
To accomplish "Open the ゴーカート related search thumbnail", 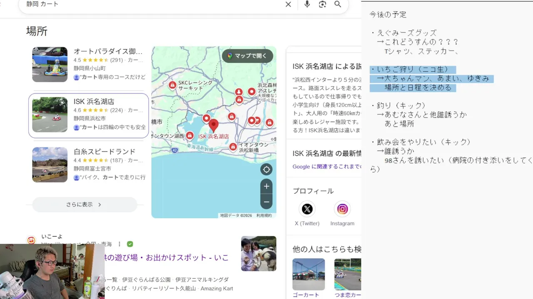I will (309, 274).
